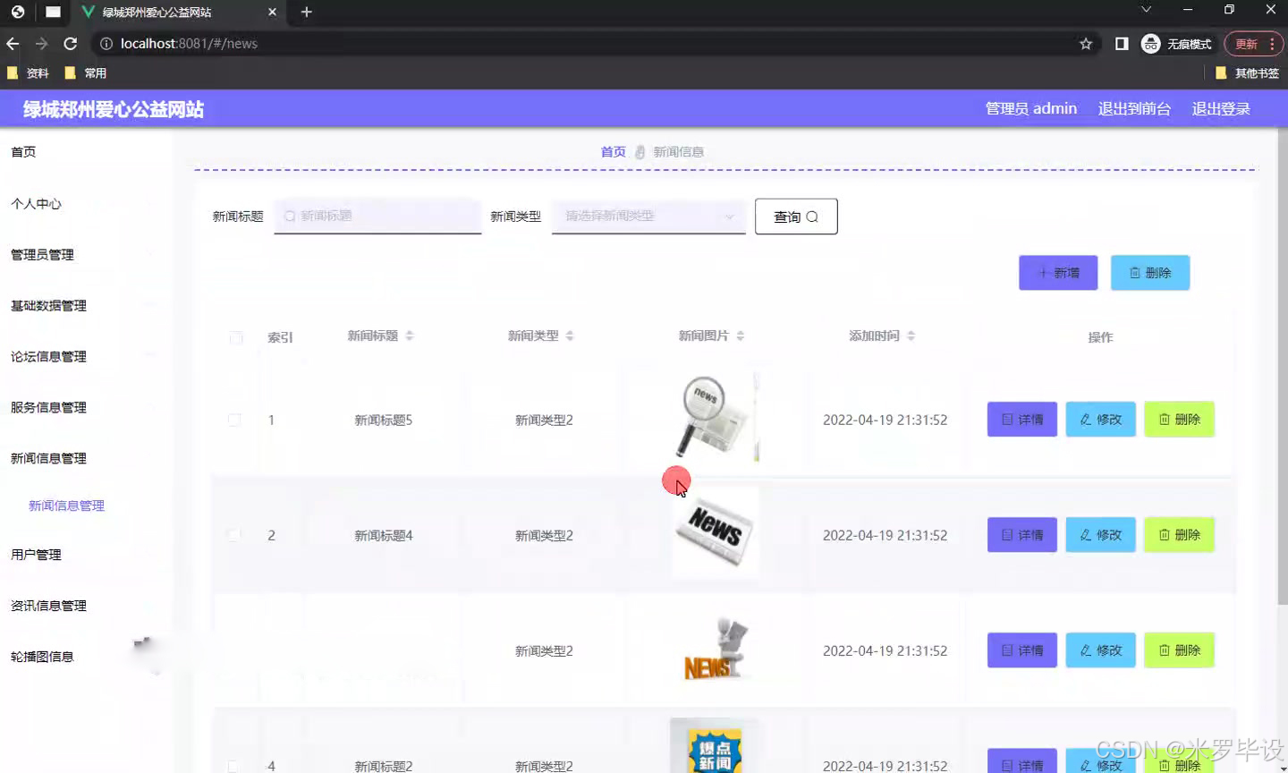The height and width of the screenshot is (773, 1288).
Task: Click the 退出登录 link
Action: click(x=1220, y=108)
